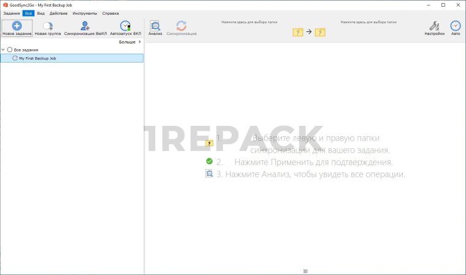466x275 pixels.
Task: Click the Новая группа (New Group) icon
Action: click(x=47, y=26)
